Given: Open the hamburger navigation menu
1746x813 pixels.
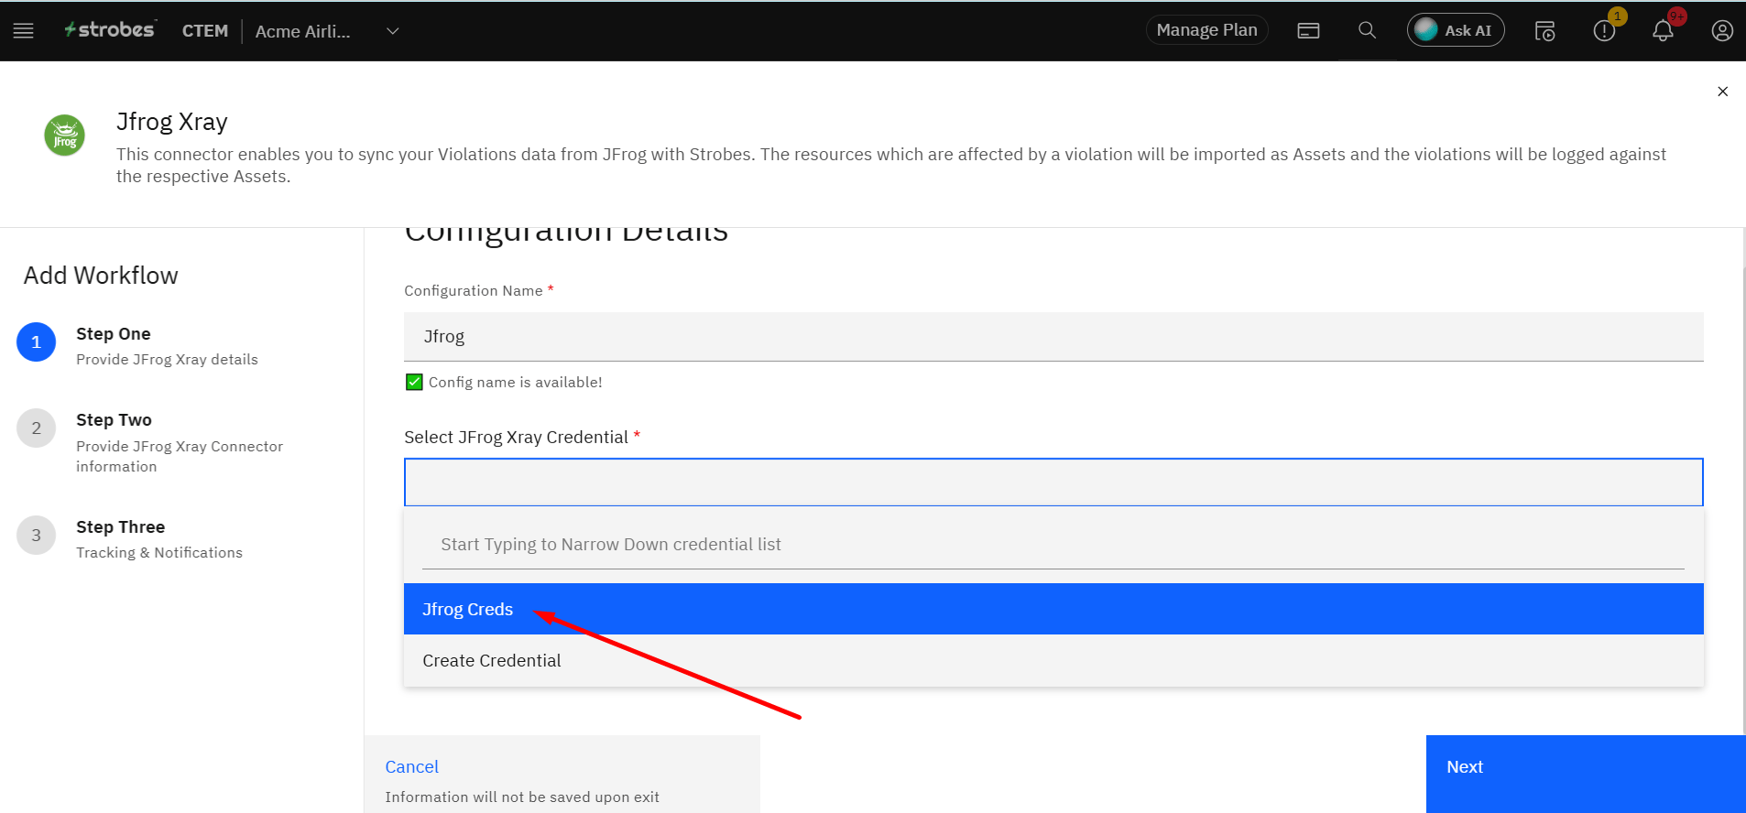Looking at the screenshot, I should [x=24, y=31].
